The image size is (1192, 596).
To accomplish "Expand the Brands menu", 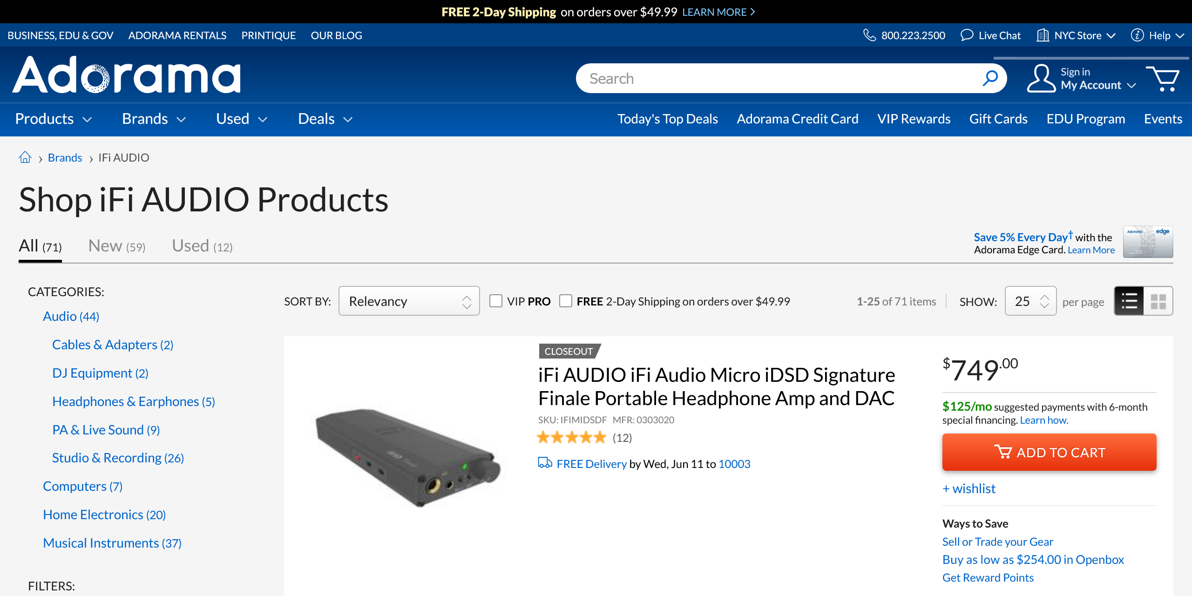I will coord(154,119).
